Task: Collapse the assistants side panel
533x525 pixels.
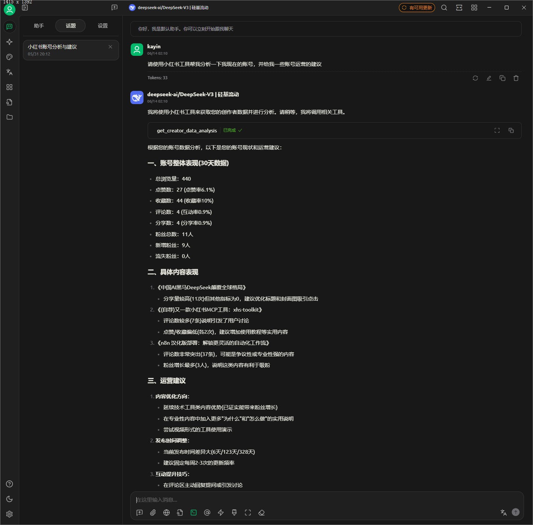Action: (x=25, y=8)
